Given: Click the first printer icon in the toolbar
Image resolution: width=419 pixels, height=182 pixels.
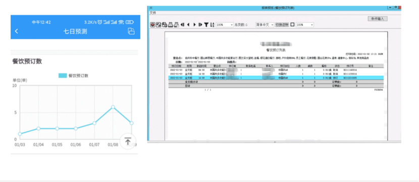Looking at the screenshot, I should pos(170,25).
